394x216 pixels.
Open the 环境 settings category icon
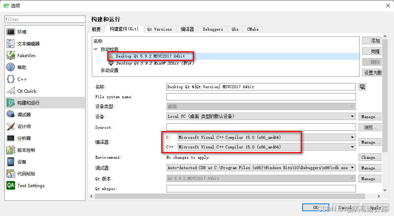tap(11, 32)
